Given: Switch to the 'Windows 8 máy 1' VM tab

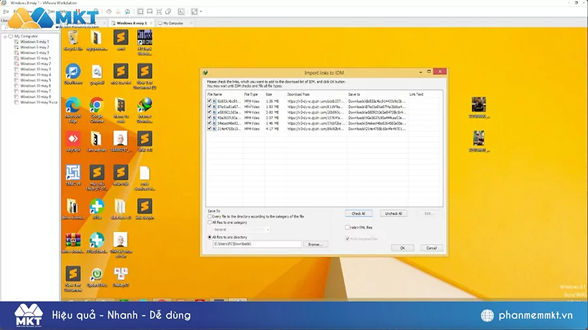Looking at the screenshot, I should pos(131,23).
